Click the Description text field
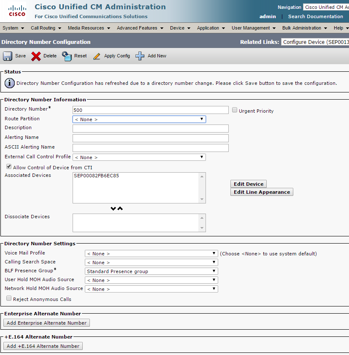This screenshot has height=355, width=349. (150, 128)
